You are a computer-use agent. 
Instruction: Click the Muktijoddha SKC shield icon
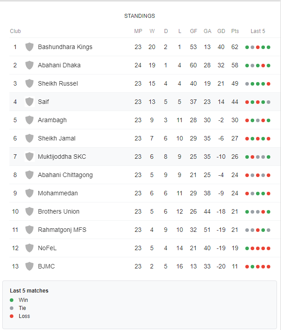tap(29, 157)
